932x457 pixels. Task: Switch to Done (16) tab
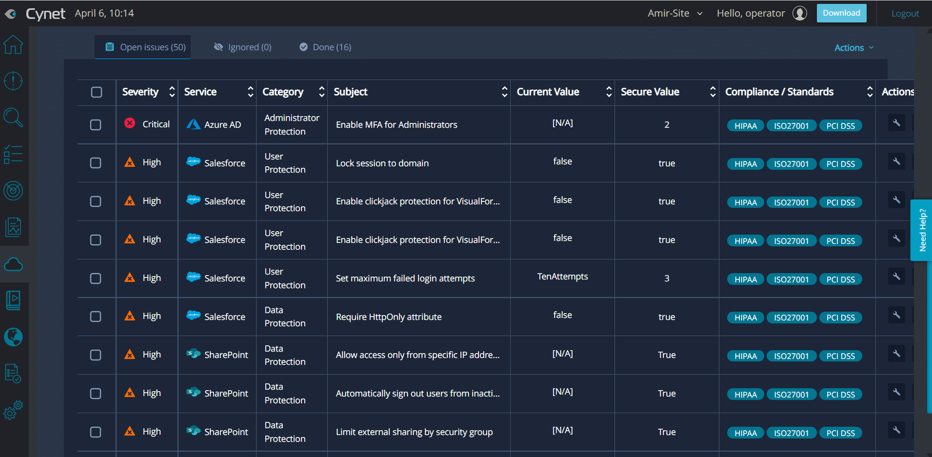325,47
